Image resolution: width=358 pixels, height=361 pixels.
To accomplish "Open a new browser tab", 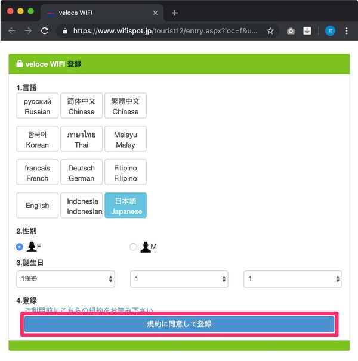I will (175, 13).
